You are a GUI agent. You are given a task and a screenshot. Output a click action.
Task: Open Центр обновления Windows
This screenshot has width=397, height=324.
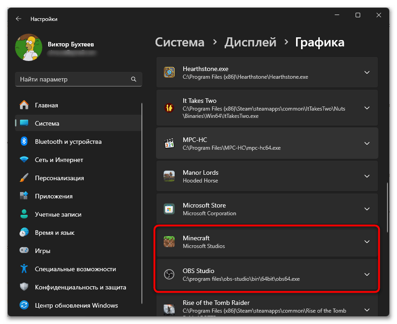pyautogui.click(x=79, y=305)
